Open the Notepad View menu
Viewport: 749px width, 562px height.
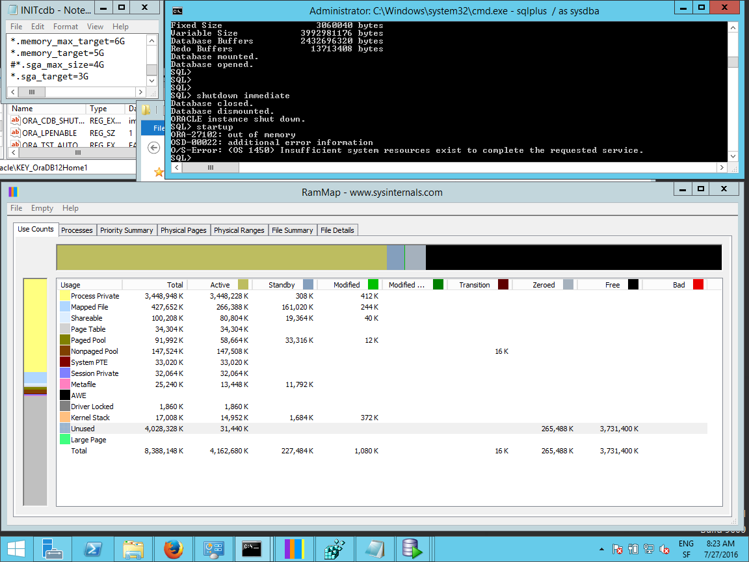pos(95,26)
